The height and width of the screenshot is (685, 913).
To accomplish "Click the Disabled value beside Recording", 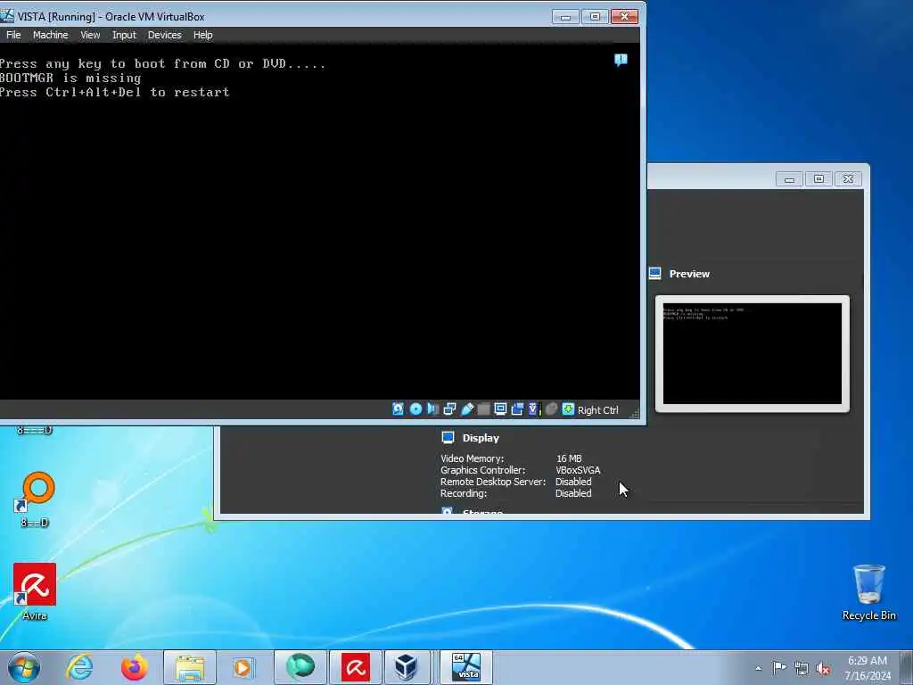I will pos(573,493).
